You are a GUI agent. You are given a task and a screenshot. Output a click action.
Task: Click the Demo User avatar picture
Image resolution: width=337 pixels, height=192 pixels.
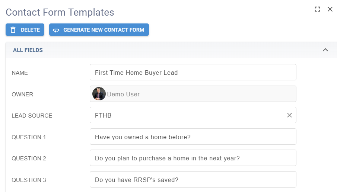pos(99,94)
